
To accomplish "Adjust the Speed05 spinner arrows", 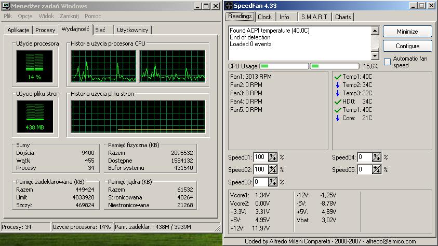I will click(x=377, y=169).
